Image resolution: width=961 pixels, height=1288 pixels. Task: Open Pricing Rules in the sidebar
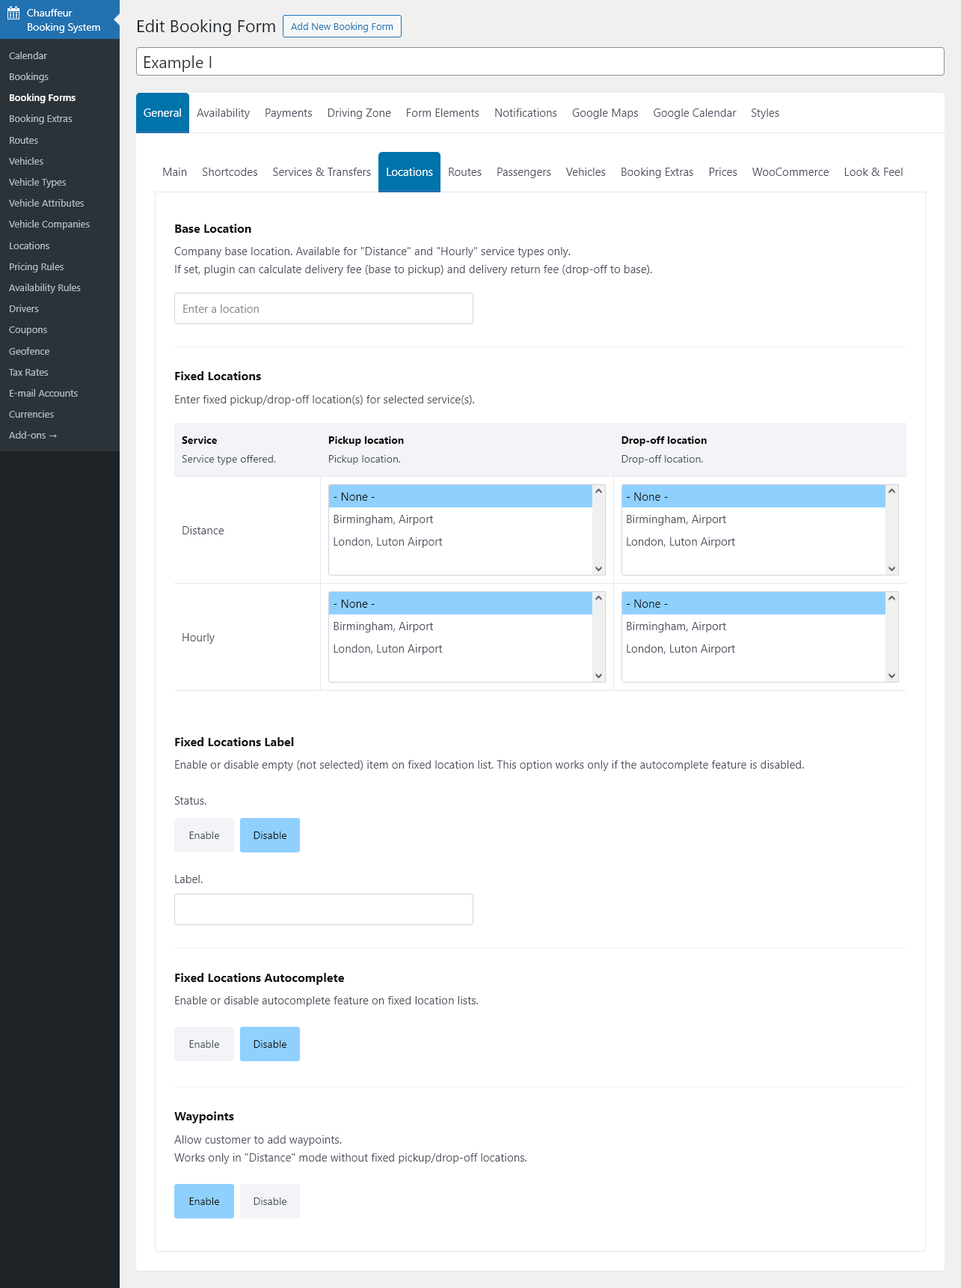pos(36,266)
